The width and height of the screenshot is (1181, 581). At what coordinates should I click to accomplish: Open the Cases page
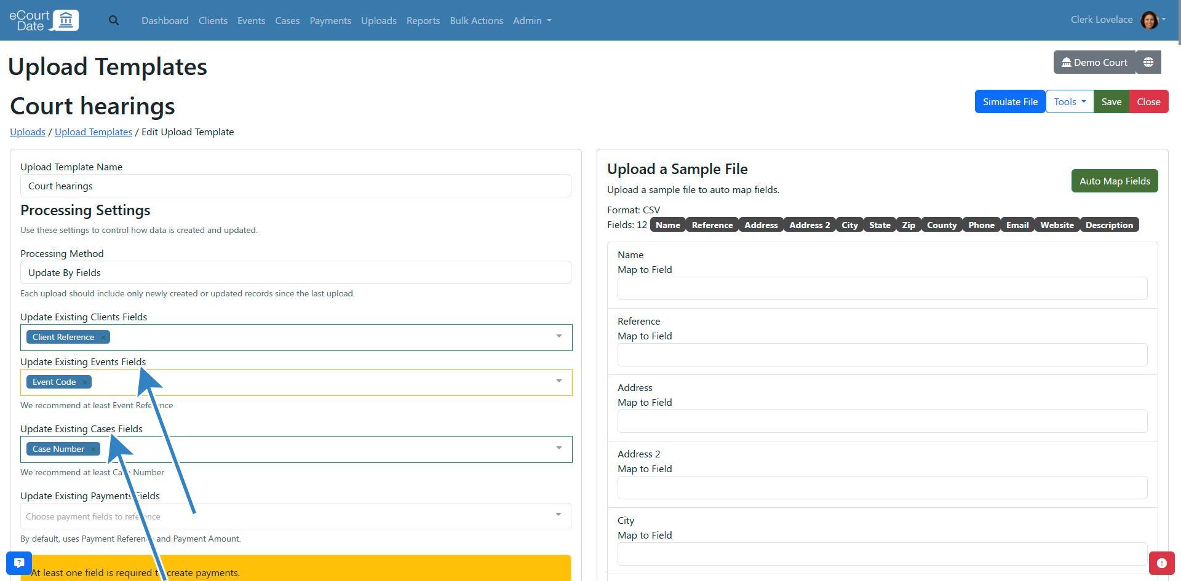(x=287, y=20)
